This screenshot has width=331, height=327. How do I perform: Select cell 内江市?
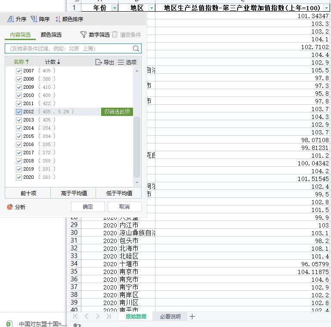coord(136,225)
